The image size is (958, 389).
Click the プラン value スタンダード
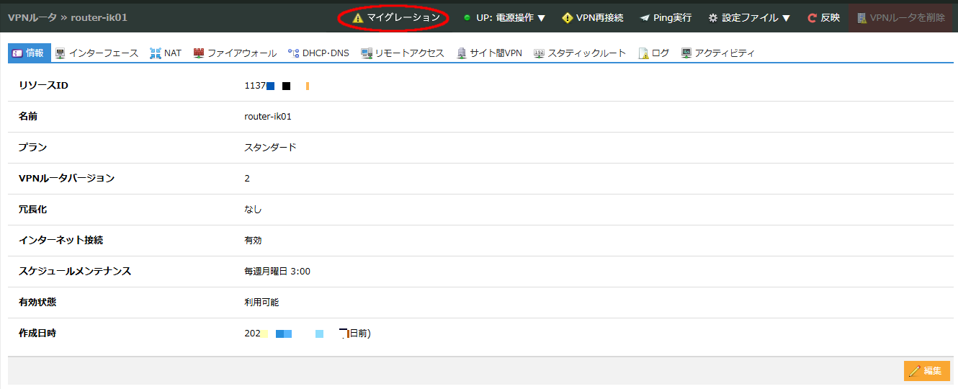270,148
